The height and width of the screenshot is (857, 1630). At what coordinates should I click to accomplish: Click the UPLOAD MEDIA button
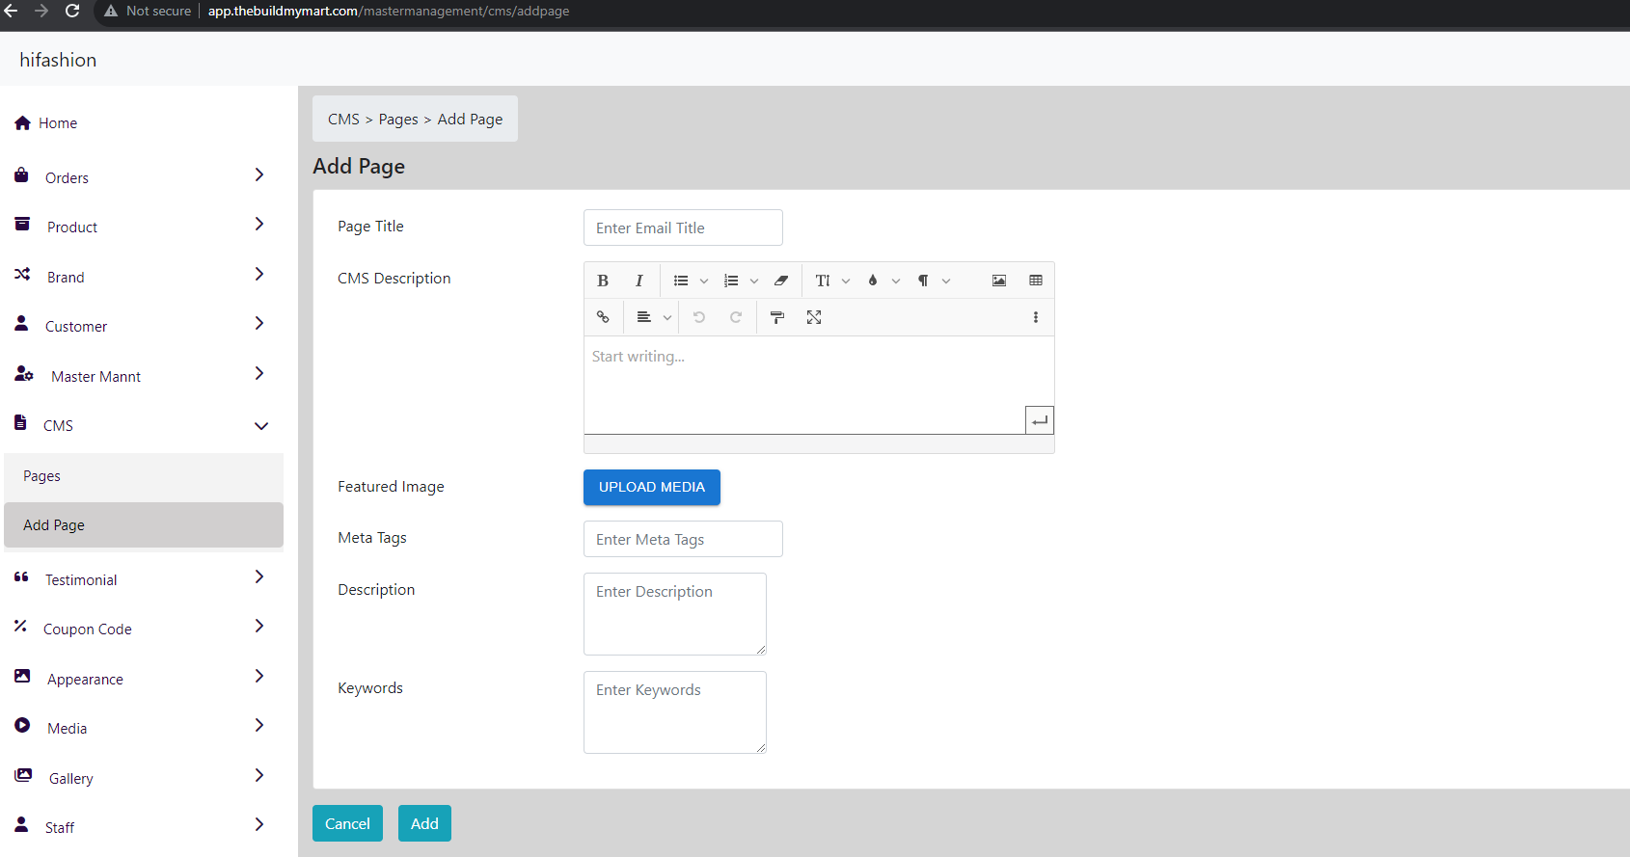pyautogui.click(x=652, y=487)
